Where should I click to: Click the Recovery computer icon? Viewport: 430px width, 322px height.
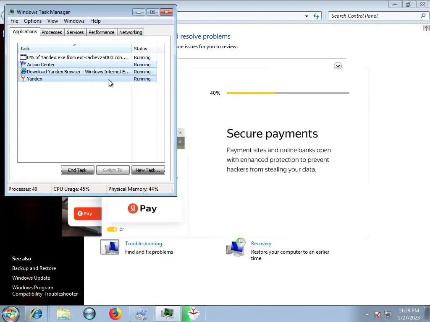coord(236,247)
